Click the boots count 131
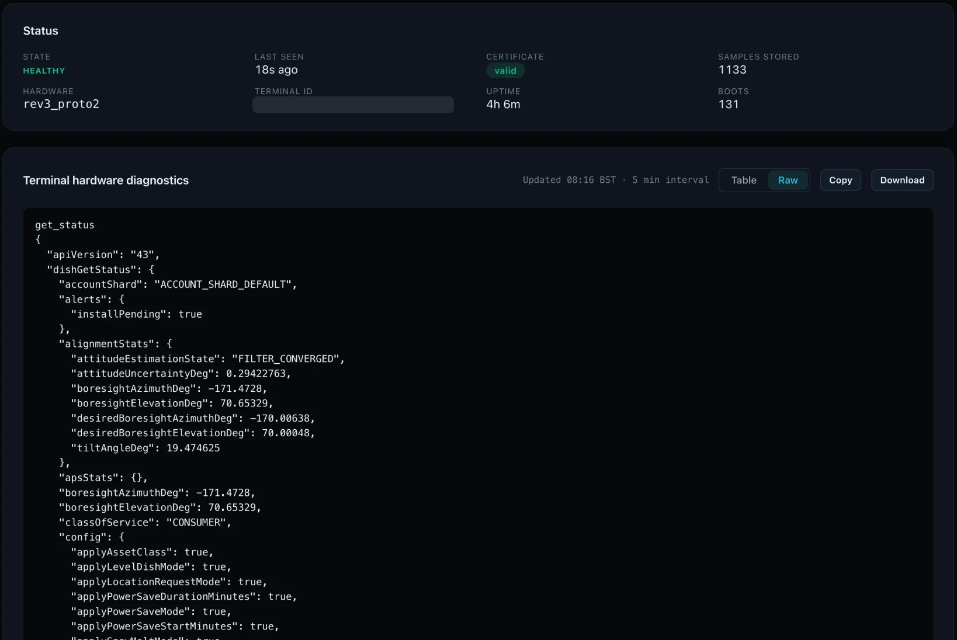Viewport: 957px width, 640px height. click(x=729, y=105)
